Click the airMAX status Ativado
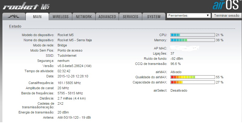 (176, 72)
